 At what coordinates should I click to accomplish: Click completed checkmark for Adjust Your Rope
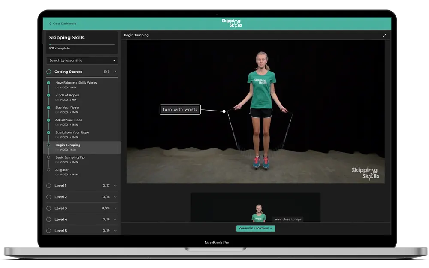(x=48, y=120)
